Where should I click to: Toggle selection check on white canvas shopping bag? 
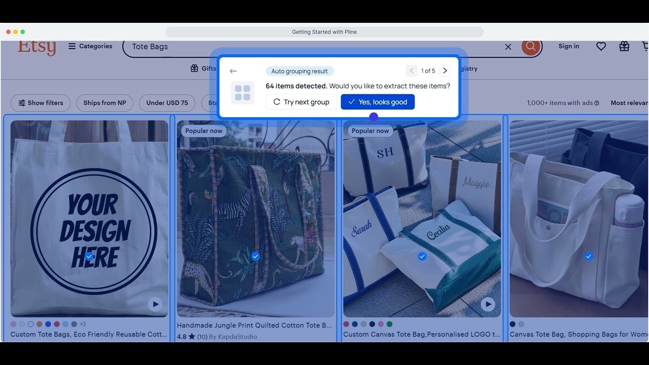588,257
